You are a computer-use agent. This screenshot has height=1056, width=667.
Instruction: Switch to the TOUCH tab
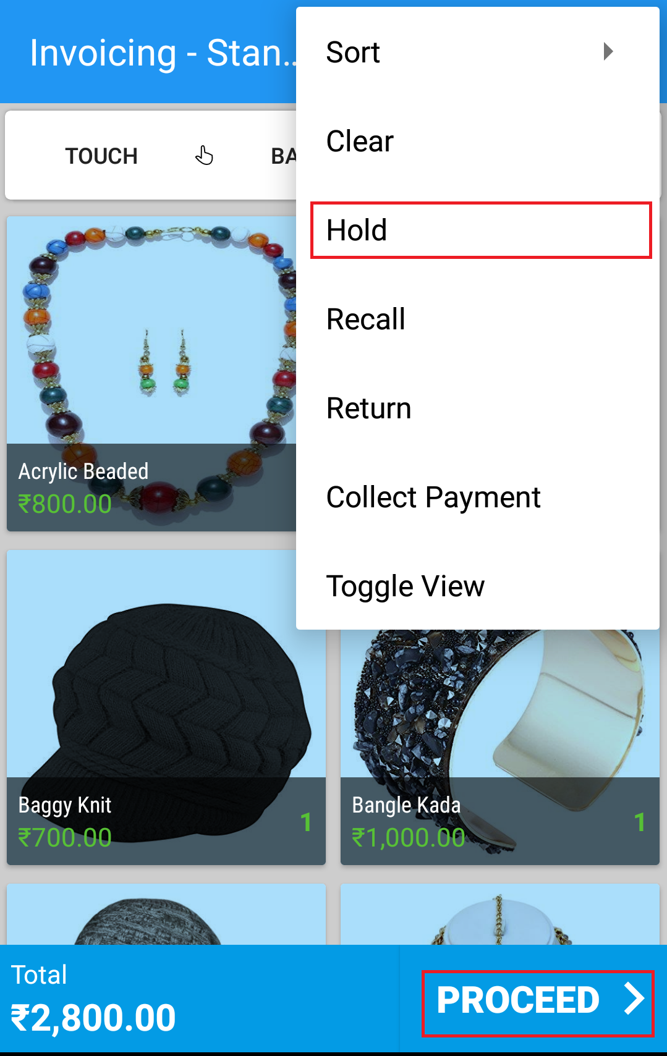click(x=101, y=156)
